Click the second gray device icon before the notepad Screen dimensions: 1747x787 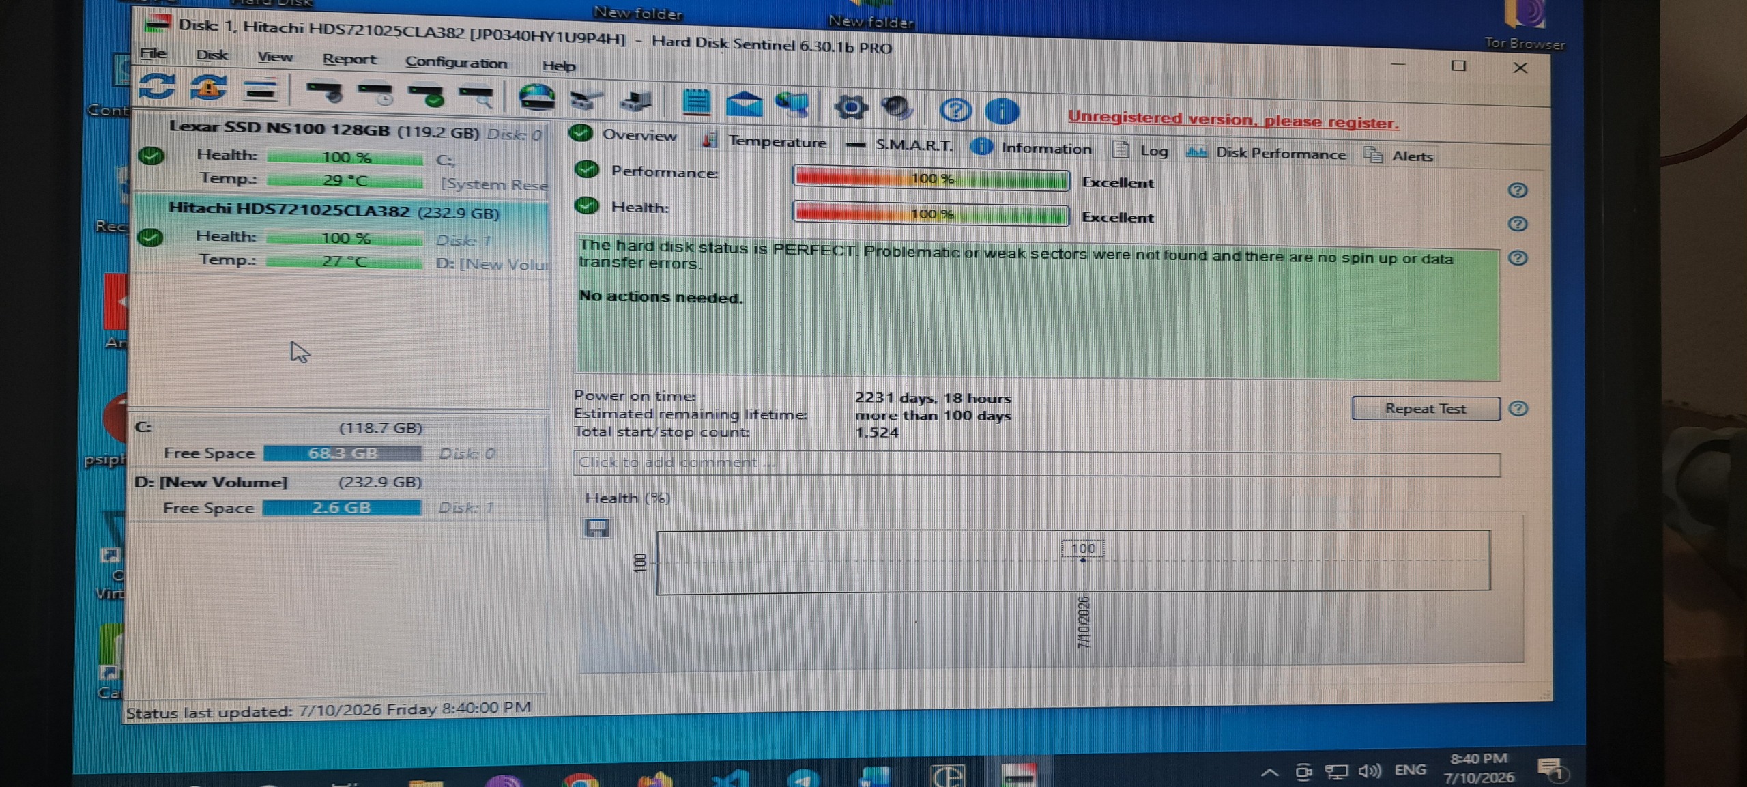[x=635, y=102]
